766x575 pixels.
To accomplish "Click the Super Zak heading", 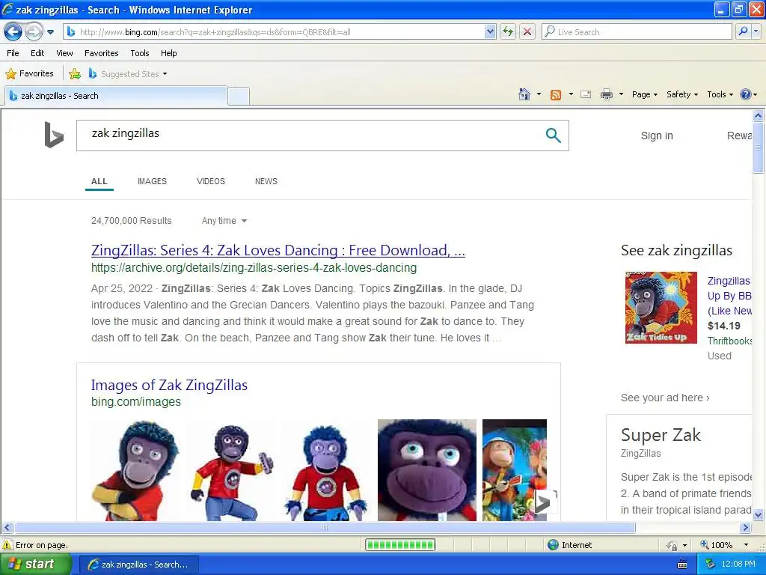I will [x=661, y=435].
